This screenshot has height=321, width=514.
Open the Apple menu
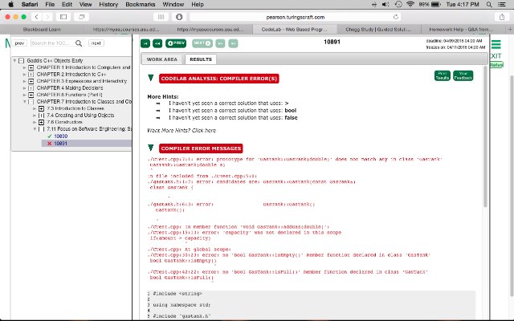click(10, 4)
